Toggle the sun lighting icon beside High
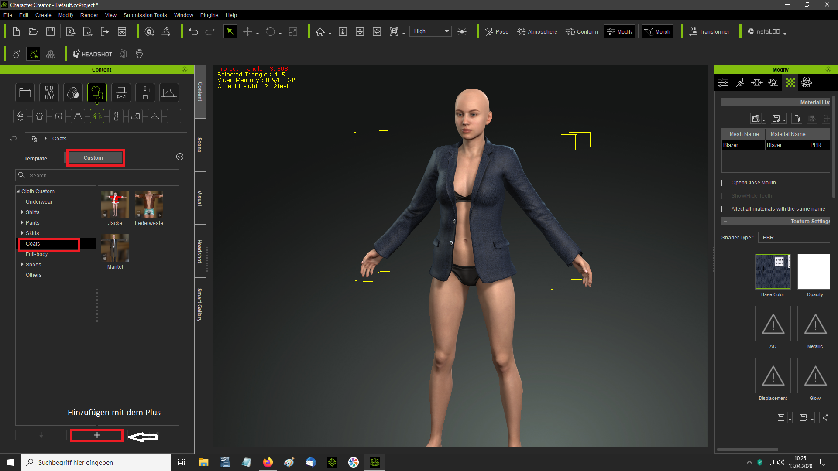The image size is (838, 471). pos(462,31)
